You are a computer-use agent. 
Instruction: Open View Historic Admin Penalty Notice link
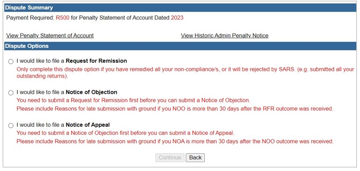pos(225,35)
